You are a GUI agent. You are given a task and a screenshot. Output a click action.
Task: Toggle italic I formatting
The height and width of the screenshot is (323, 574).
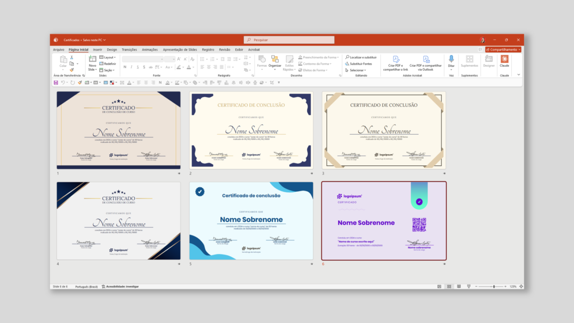click(131, 67)
